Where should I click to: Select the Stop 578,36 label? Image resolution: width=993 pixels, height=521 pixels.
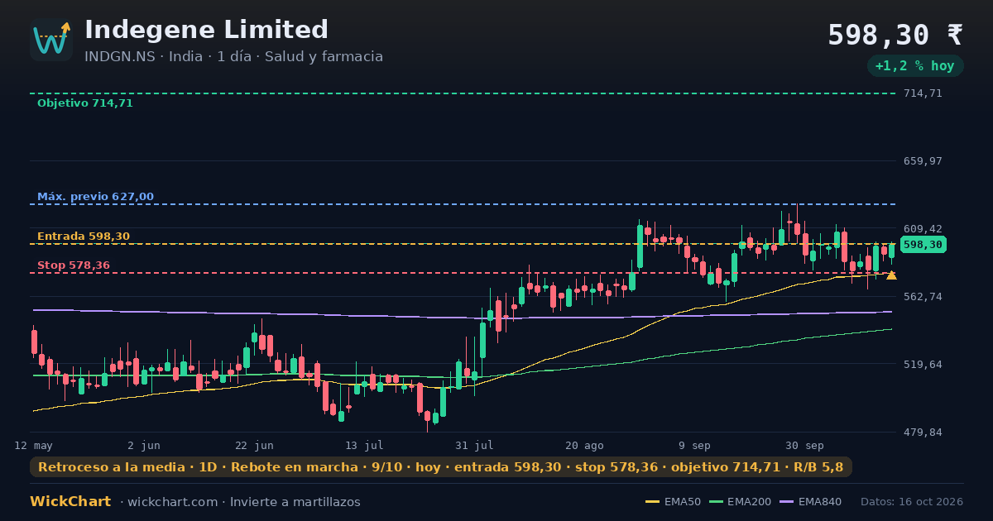coord(74,265)
